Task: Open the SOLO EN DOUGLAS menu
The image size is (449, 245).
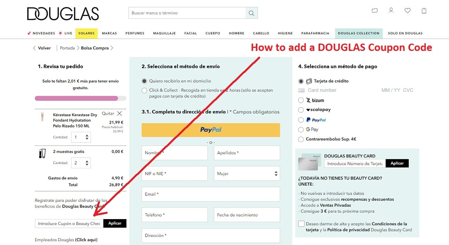Action: (405, 33)
